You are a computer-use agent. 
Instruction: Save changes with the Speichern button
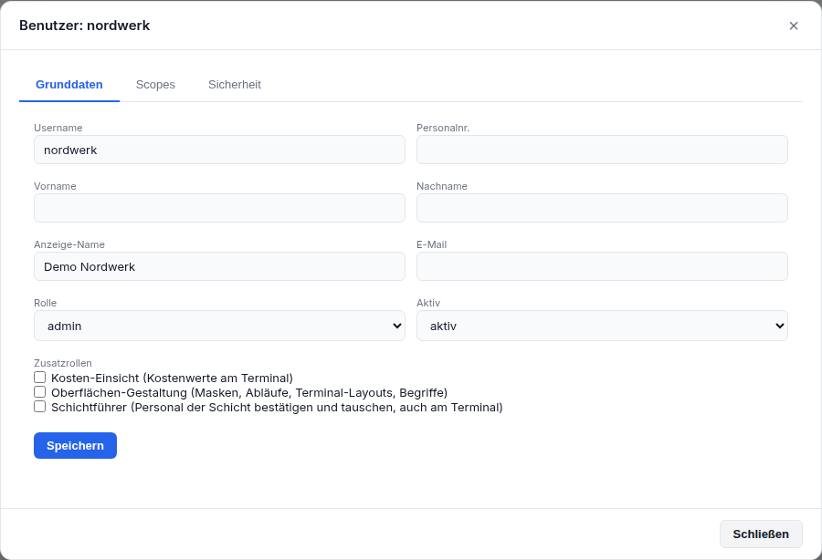(x=76, y=445)
